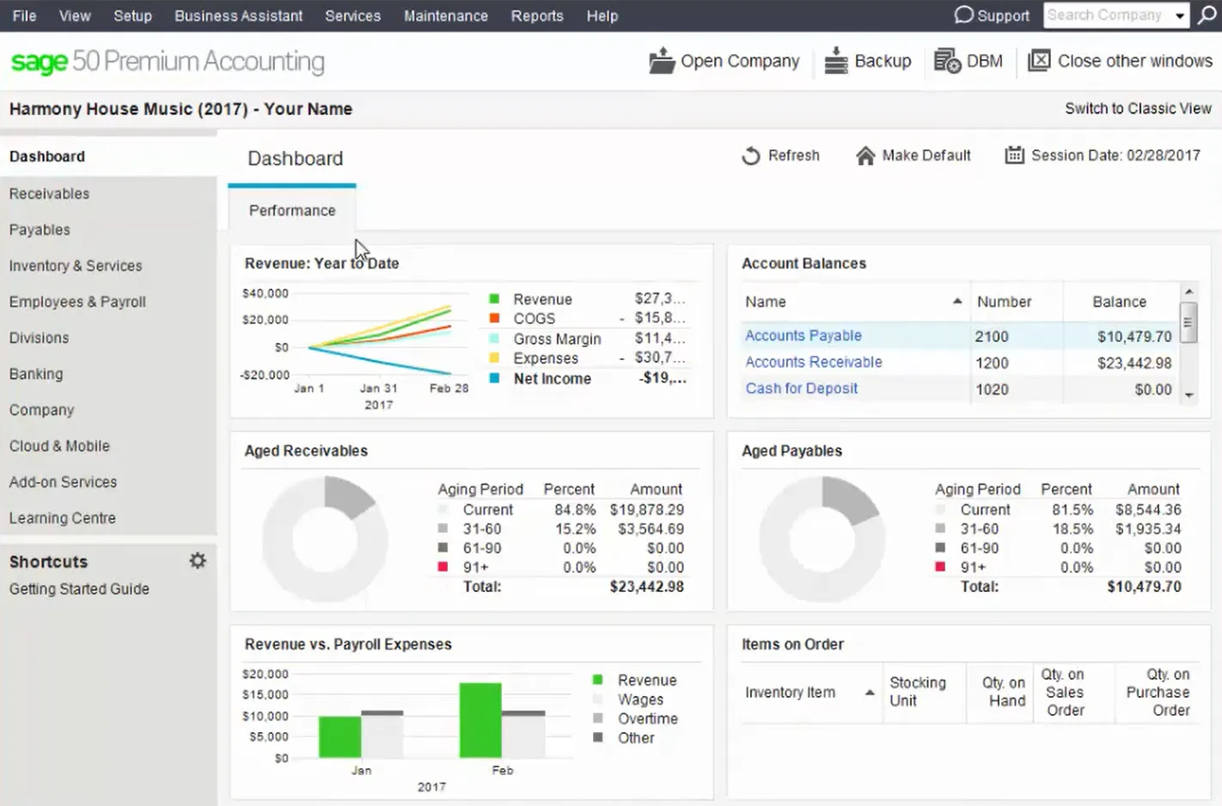Viewport: 1222px width, 806px height.
Task: Open Employees & Payroll in sidebar
Action: tap(77, 302)
